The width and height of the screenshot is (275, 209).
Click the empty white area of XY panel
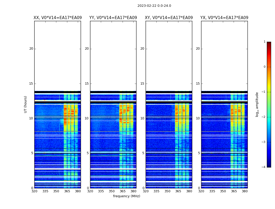coord(169,55)
